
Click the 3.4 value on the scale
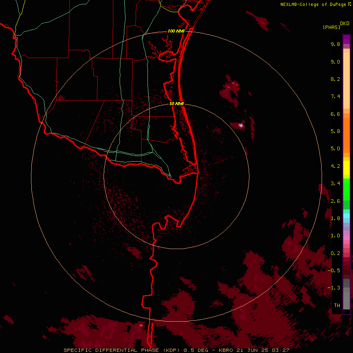[335, 184]
